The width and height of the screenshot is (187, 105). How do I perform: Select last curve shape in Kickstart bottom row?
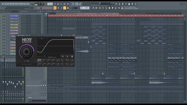pos(72,64)
